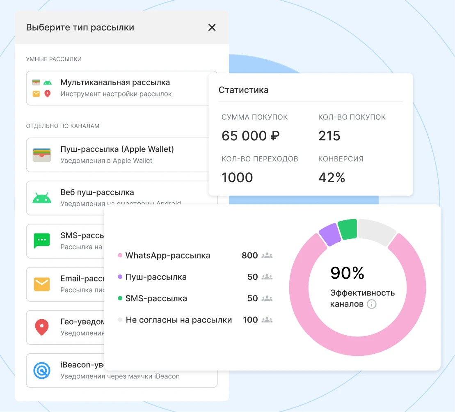The width and height of the screenshot is (455, 412).
Task: Click the 'КОЛ-ВО ПЕРЕХОДОВ' label
Action: coord(260,159)
